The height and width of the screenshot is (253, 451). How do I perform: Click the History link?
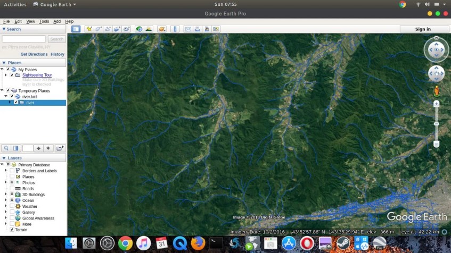(58, 54)
